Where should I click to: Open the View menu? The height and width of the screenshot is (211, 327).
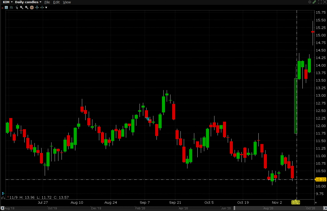[67, 2]
